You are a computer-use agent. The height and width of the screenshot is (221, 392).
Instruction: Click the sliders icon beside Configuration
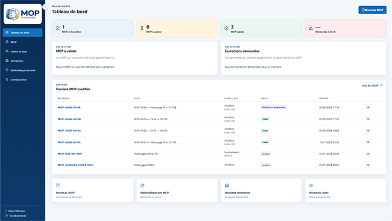tap(7, 79)
